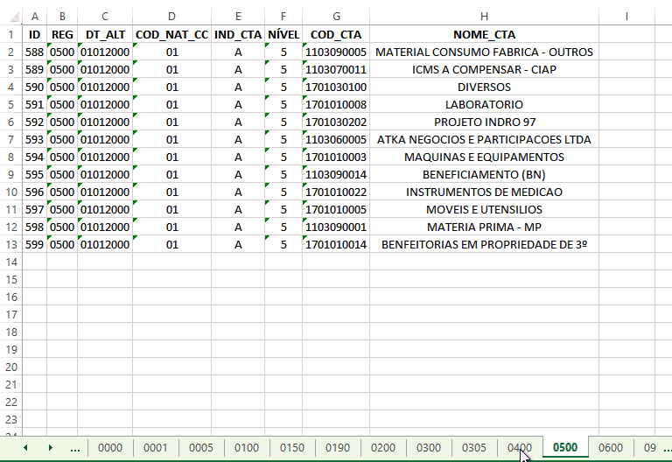Switch to the 0400 sheet tab
The image size is (672, 462).
(x=520, y=448)
